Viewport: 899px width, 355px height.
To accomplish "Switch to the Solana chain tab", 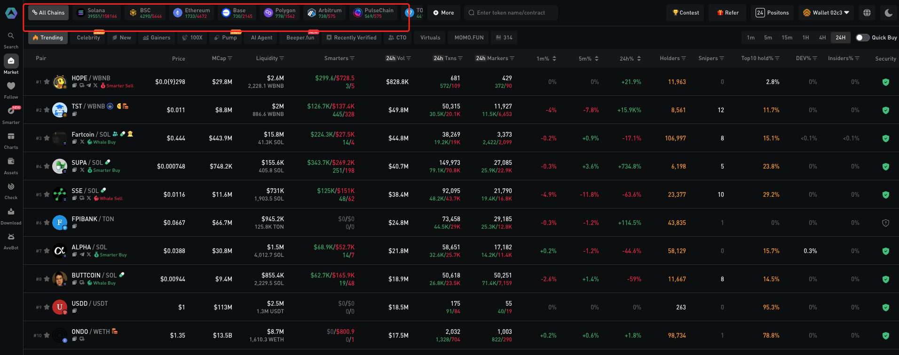I will [96, 13].
